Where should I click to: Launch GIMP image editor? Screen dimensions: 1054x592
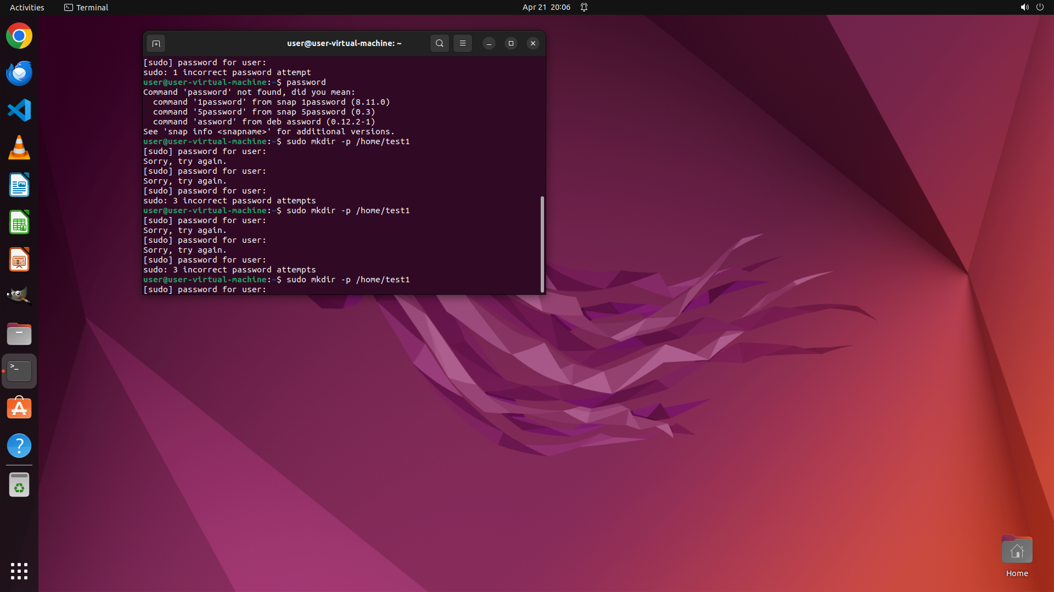(x=19, y=297)
